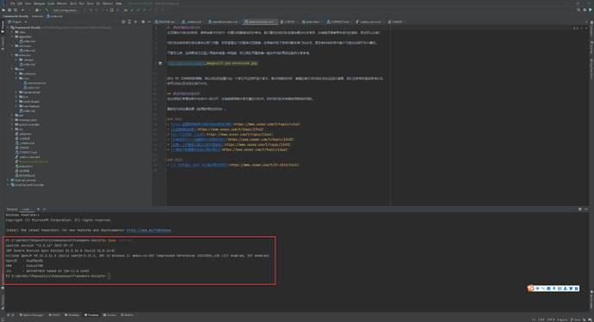This screenshot has width=594, height=322.
Task: Open the Python Packages tool window
Action: pos(32,315)
